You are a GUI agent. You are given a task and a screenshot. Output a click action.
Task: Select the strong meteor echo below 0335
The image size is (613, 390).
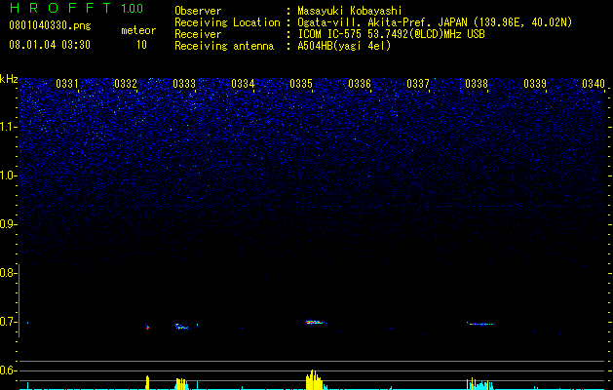click(316, 323)
